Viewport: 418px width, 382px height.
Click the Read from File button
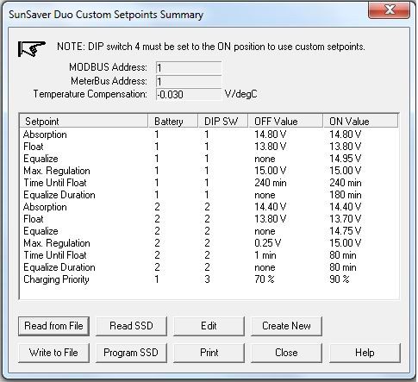tap(53, 326)
